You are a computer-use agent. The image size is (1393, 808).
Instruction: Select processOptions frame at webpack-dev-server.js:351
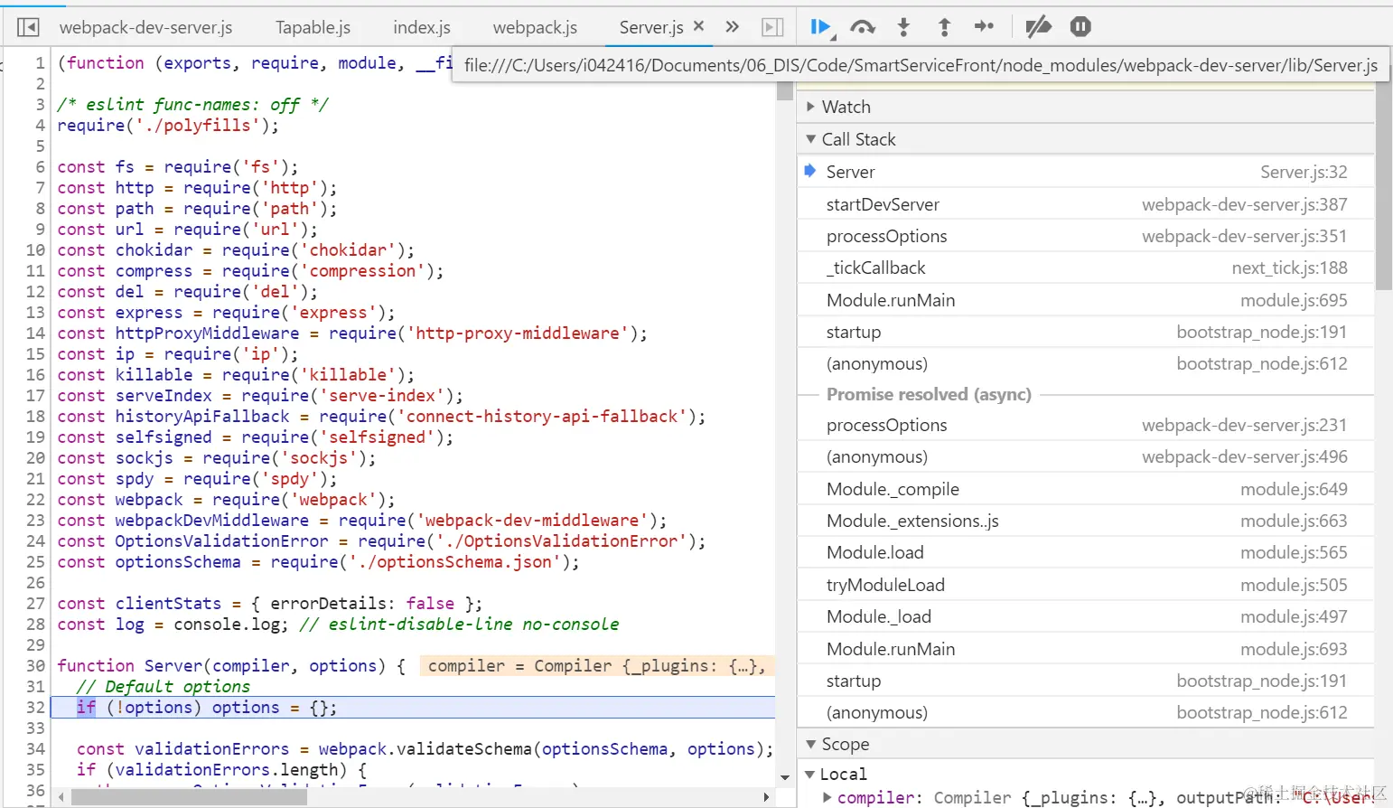click(x=1086, y=236)
